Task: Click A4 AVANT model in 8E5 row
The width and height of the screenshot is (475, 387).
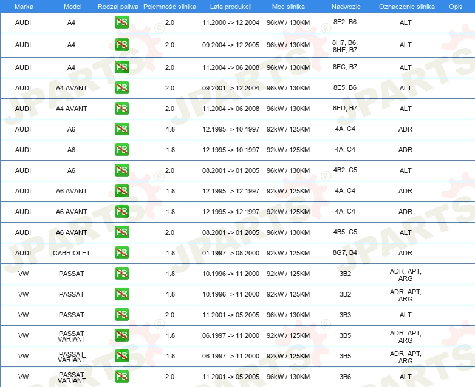Action: click(x=72, y=88)
